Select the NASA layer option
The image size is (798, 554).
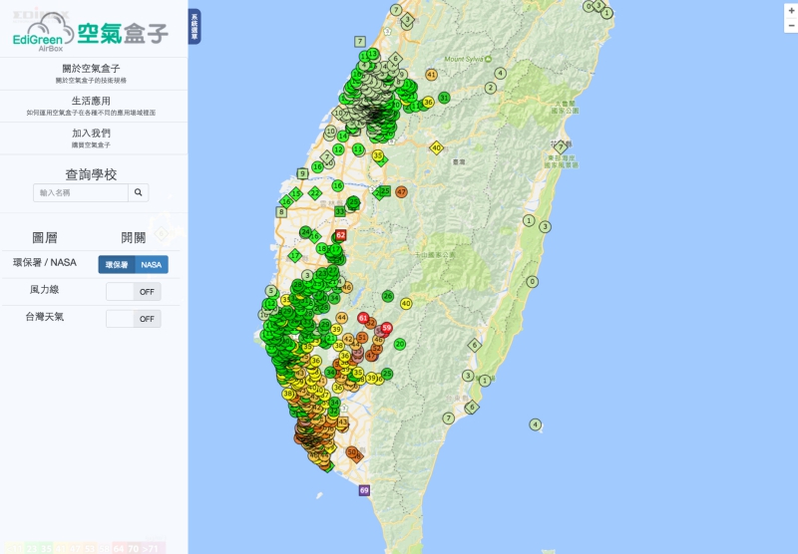click(x=152, y=264)
